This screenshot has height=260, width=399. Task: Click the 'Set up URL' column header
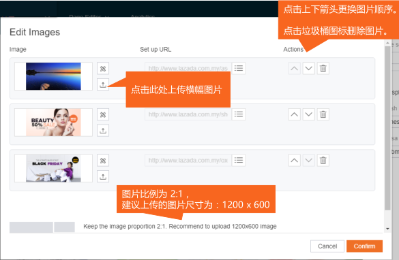point(156,50)
